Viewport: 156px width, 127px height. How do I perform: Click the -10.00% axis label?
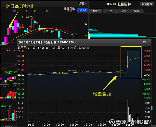pyautogui.click(x=146, y=98)
